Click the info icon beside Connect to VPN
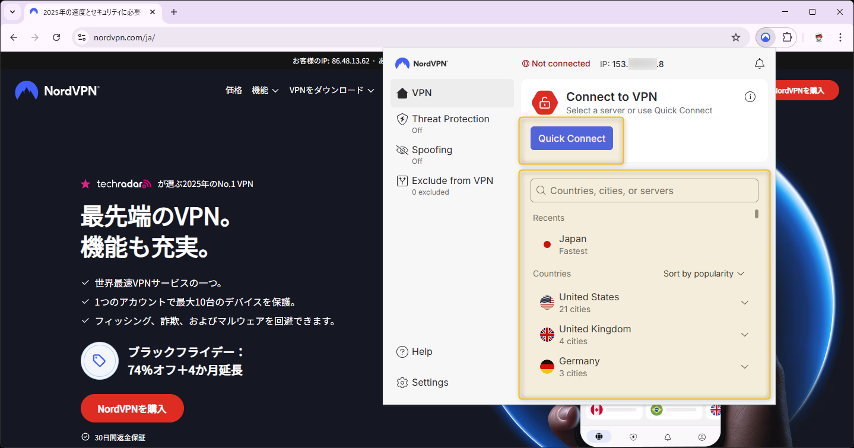Viewport: 854px width, 448px height. point(750,97)
